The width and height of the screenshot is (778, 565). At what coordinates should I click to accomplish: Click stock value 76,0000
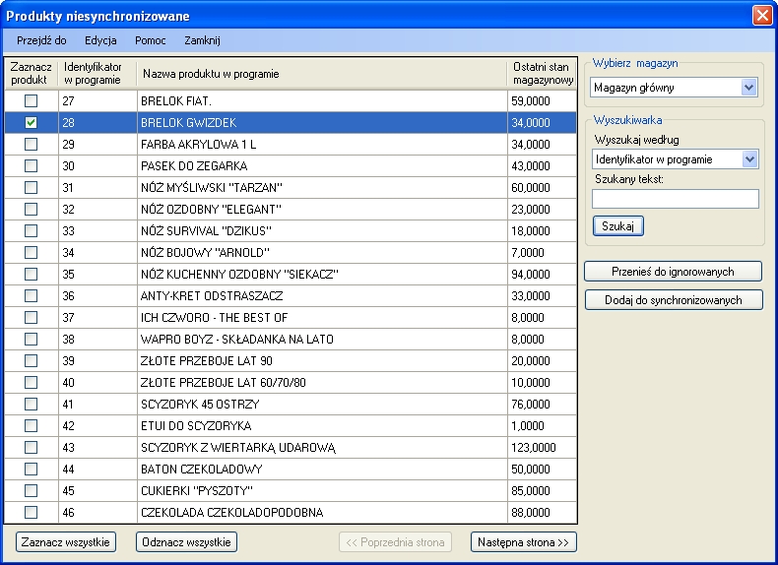click(x=543, y=405)
